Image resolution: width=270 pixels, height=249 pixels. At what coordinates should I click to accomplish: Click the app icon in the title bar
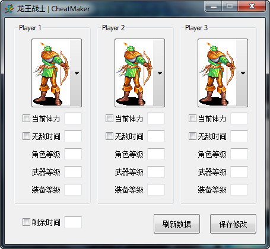click(9, 9)
